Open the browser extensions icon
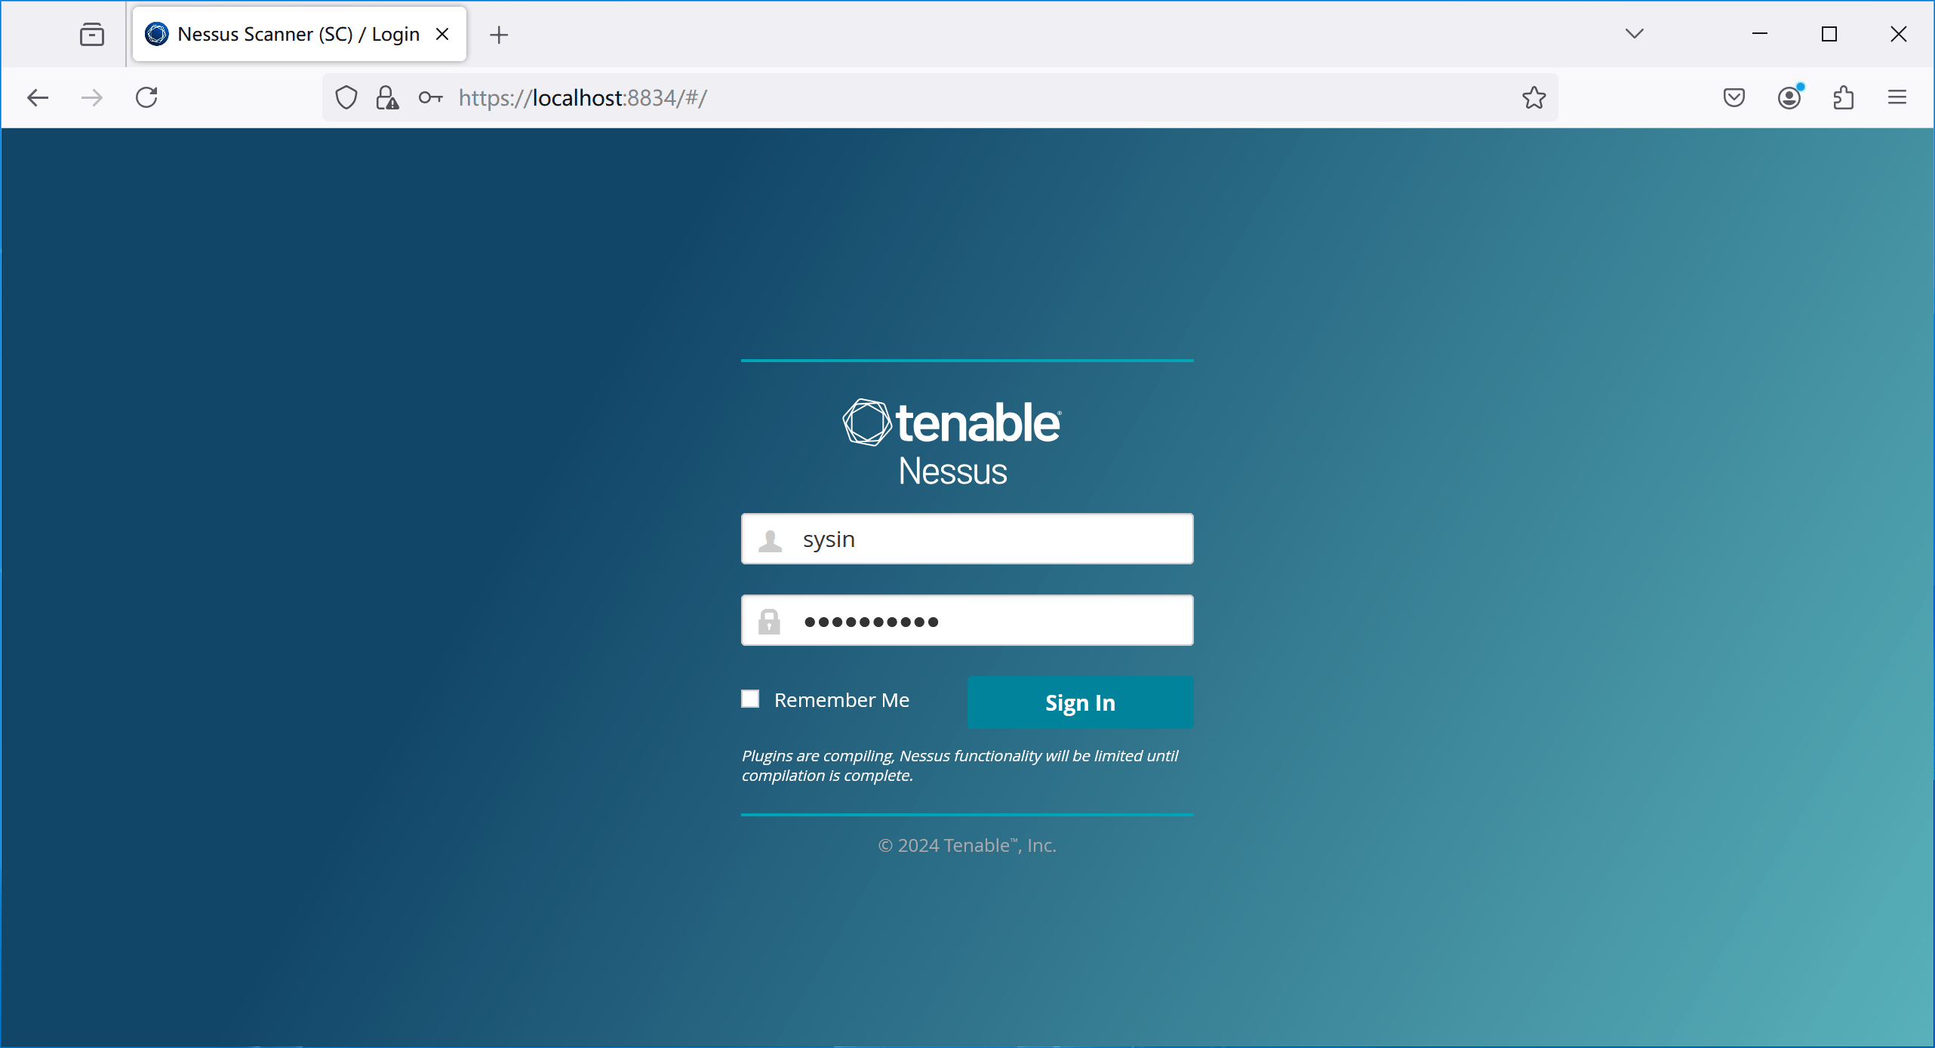Screen dimensions: 1935x1048 1844,97
